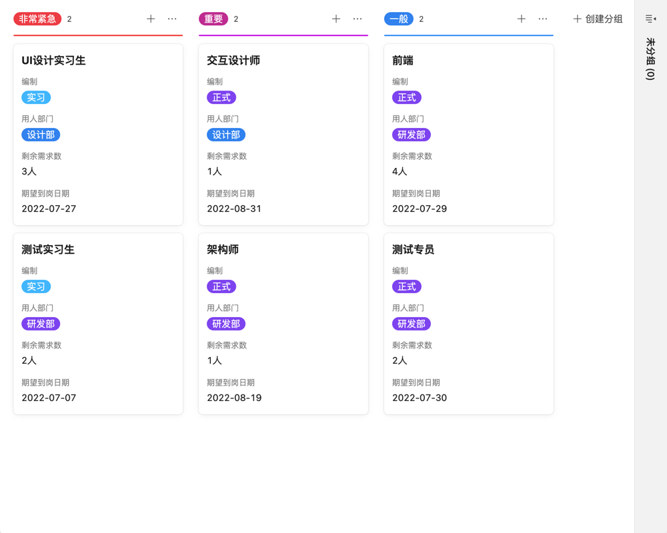Open the 架构师 card

tap(283, 323)
